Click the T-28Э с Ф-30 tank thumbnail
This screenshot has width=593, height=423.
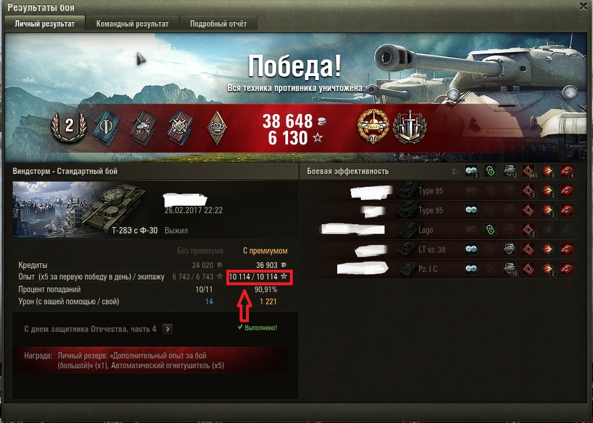80,209
